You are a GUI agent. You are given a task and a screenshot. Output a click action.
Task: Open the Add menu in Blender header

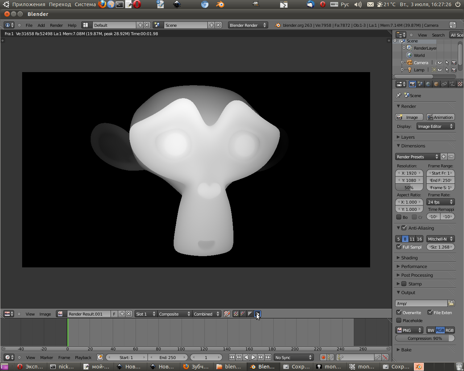click(x=41, y=25)
